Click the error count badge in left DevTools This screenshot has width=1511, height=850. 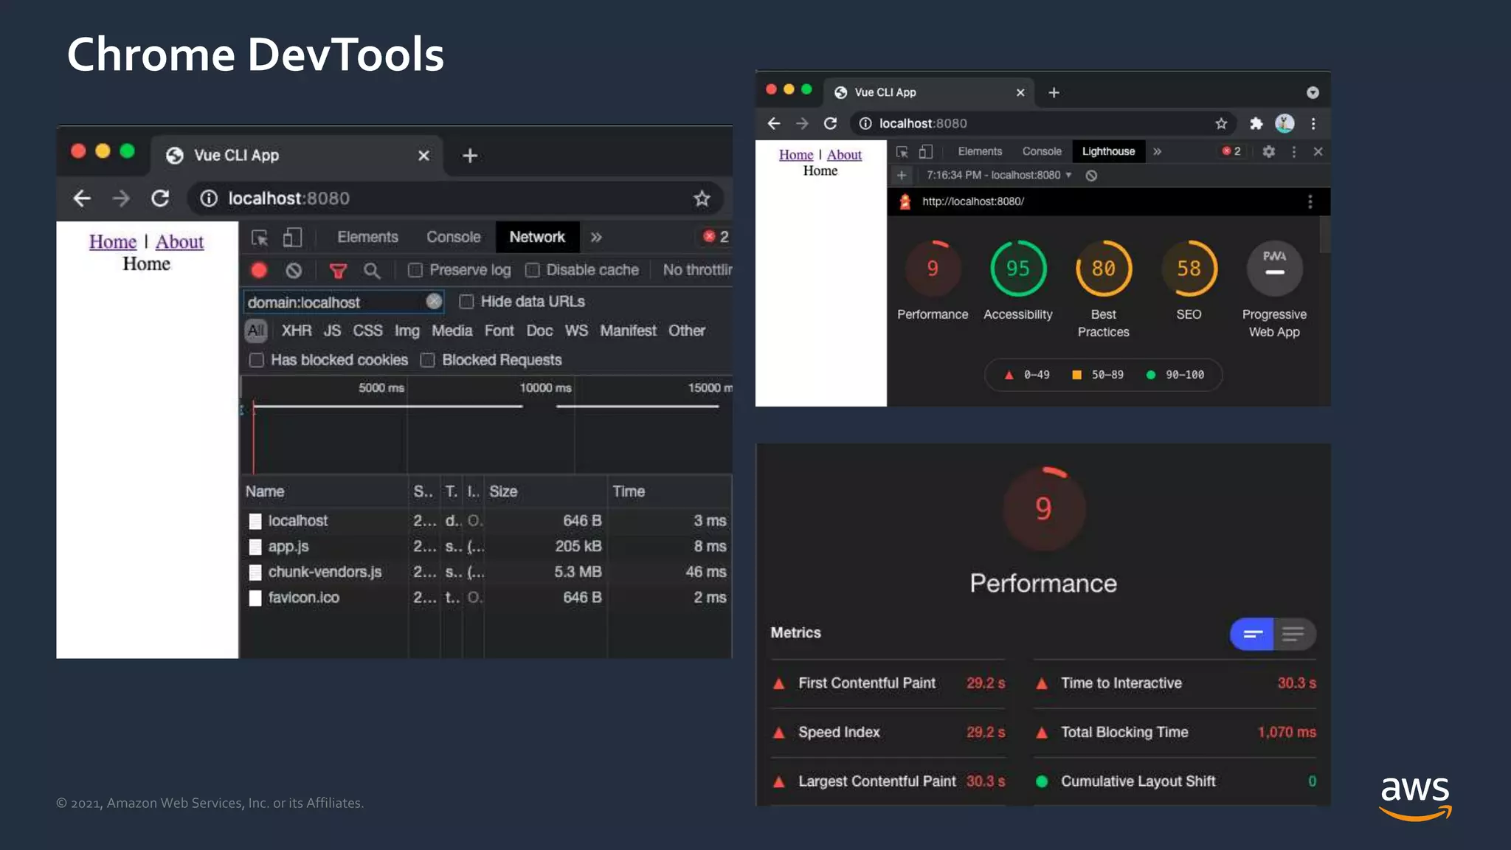(x=716, y=237)
